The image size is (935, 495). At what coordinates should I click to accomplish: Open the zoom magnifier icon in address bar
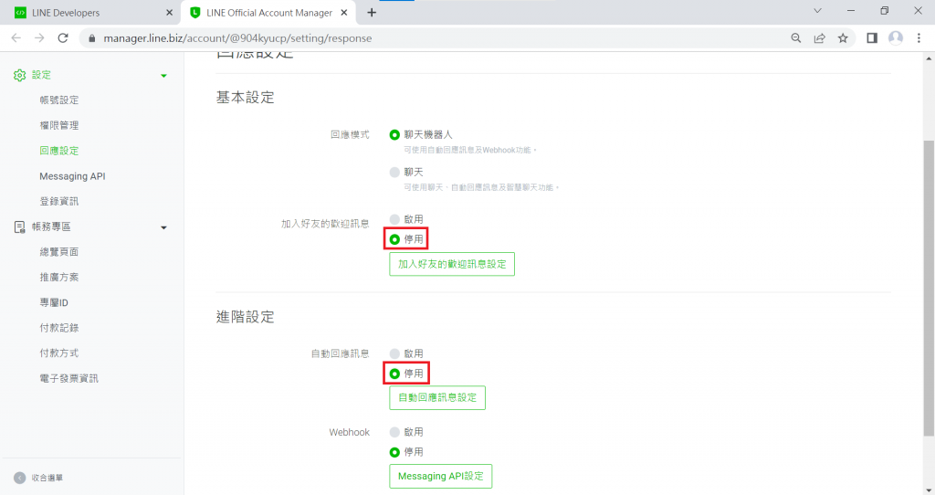[796, 38]
